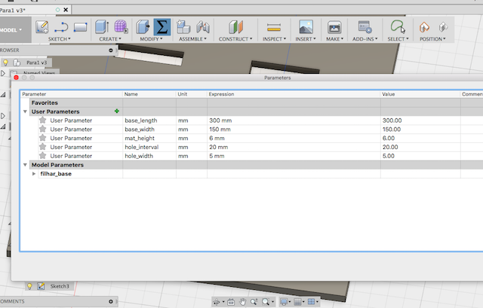483x308 pixels.
Task: Click the Measure ruler icon
Action: click(274, 27)
